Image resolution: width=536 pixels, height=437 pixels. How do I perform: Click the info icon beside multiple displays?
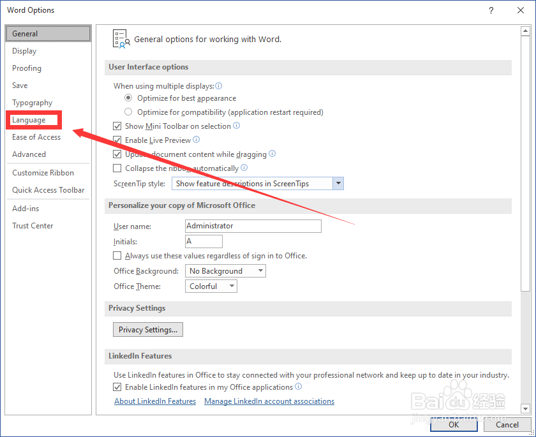219,85
